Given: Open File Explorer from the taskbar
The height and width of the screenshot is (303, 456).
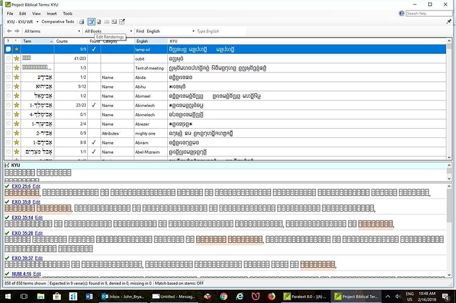Looking at the screenshot, I should [x=41, y=296].
